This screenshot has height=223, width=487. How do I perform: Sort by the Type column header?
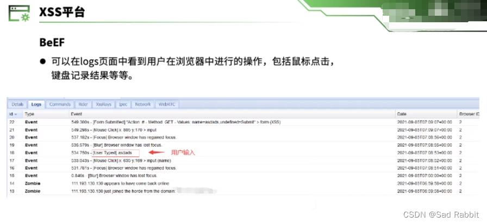click(x=29, y=114)
